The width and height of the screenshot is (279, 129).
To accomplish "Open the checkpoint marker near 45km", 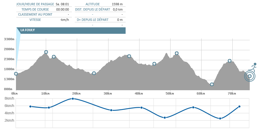I will point(154,64).
